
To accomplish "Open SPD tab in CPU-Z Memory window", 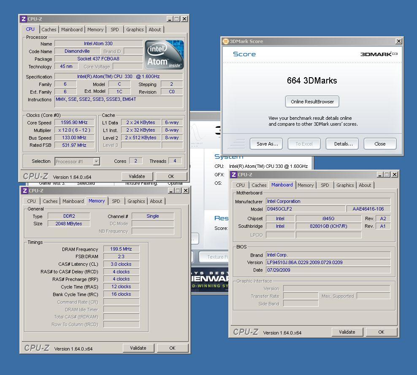I will coord(116,201).
